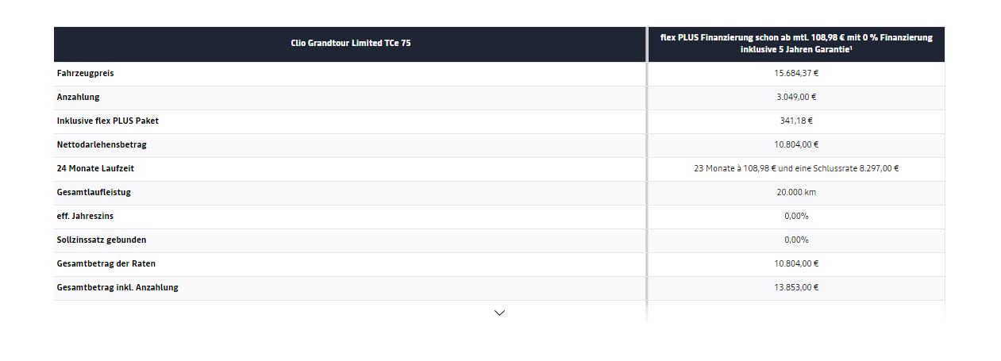Select the Anzahlung row label

79,97
